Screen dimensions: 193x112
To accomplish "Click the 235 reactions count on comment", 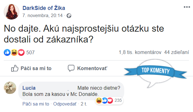I will [118, 100].
